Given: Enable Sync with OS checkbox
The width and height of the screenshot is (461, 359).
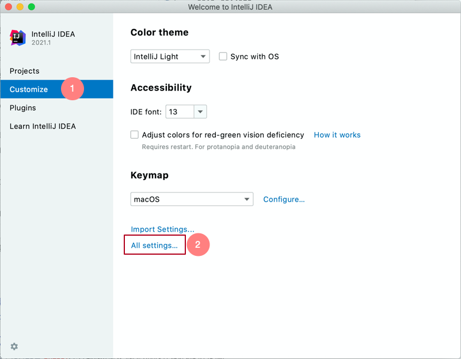Looking at the screenshot, I should 223,56.
